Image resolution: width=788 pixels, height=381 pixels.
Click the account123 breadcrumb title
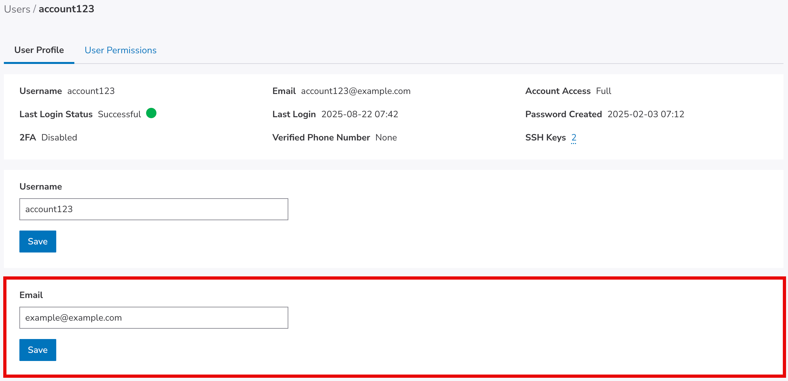(66, 9)
